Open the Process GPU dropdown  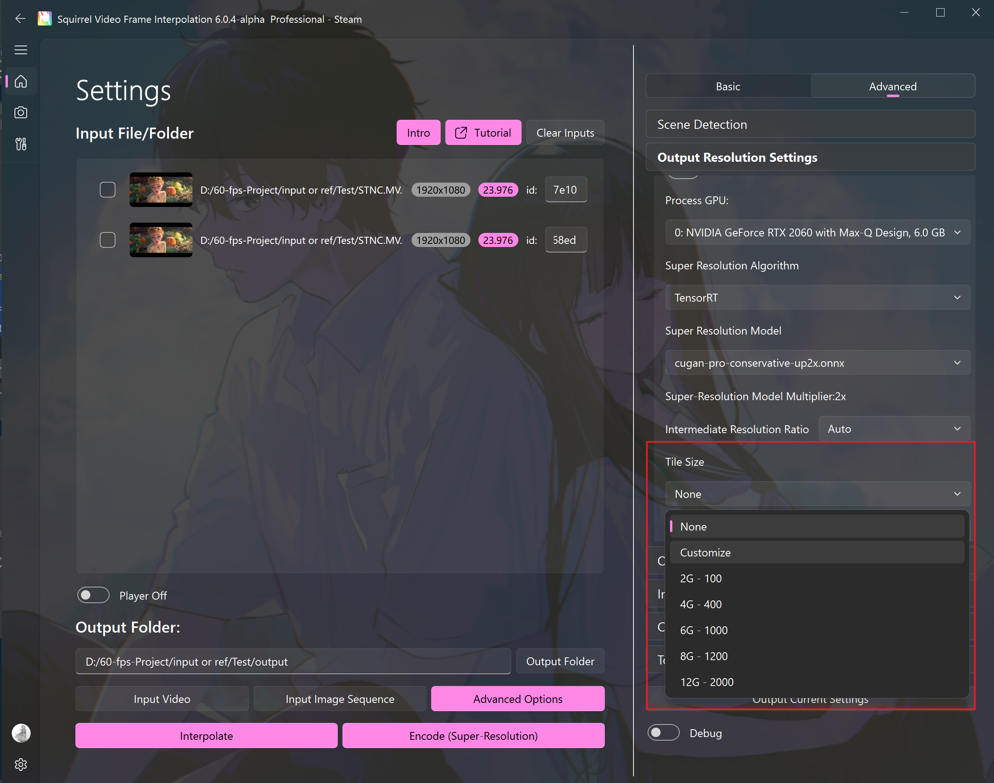pos(818,232)
